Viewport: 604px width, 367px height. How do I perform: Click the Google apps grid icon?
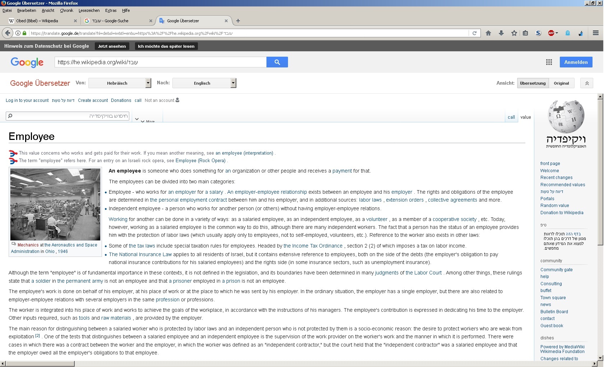click(x=549, y=62)
